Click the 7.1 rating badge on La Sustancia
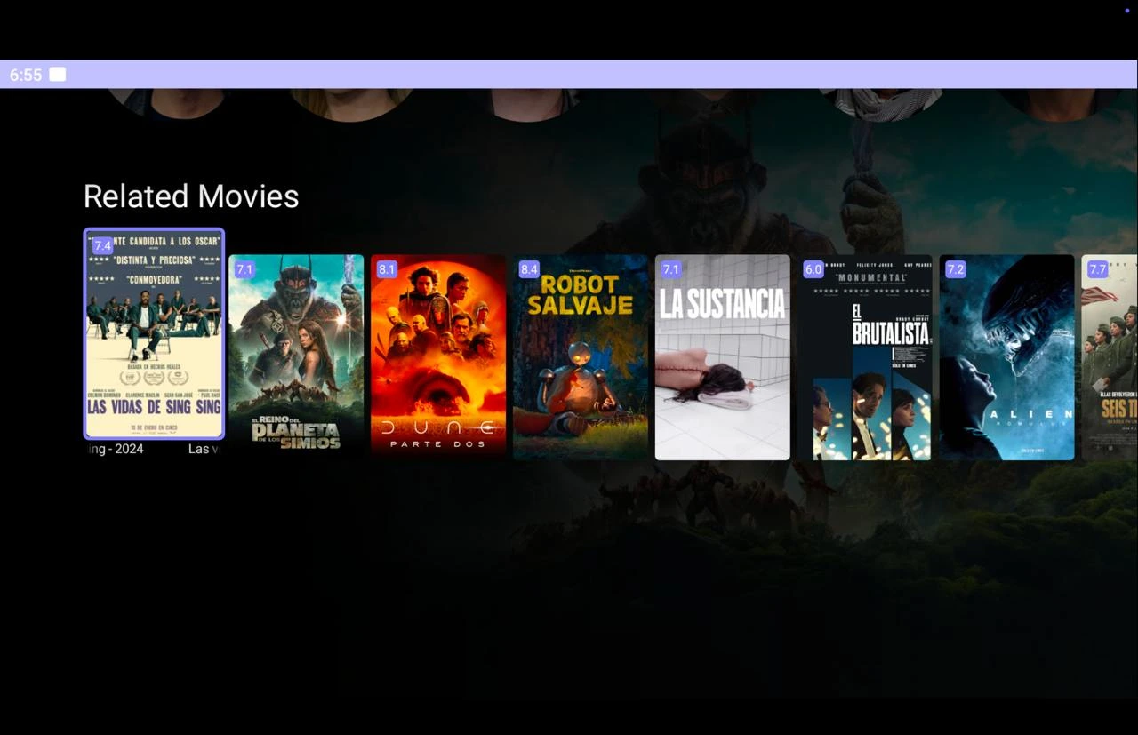This screenshot has width=1138, height=735. click(x=671, y=269)
